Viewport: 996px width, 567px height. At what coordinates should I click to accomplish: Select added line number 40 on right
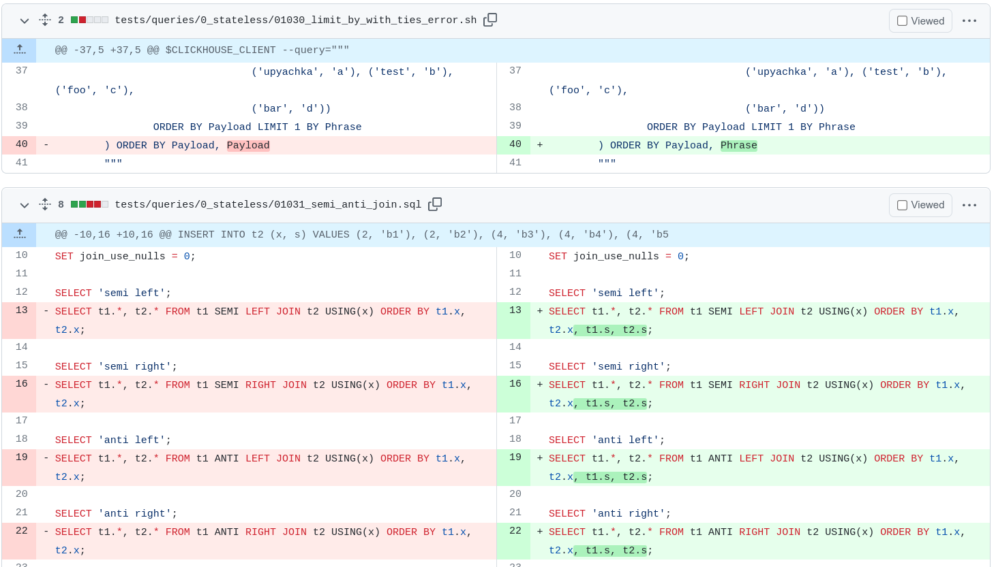click(x=515, y=144)
